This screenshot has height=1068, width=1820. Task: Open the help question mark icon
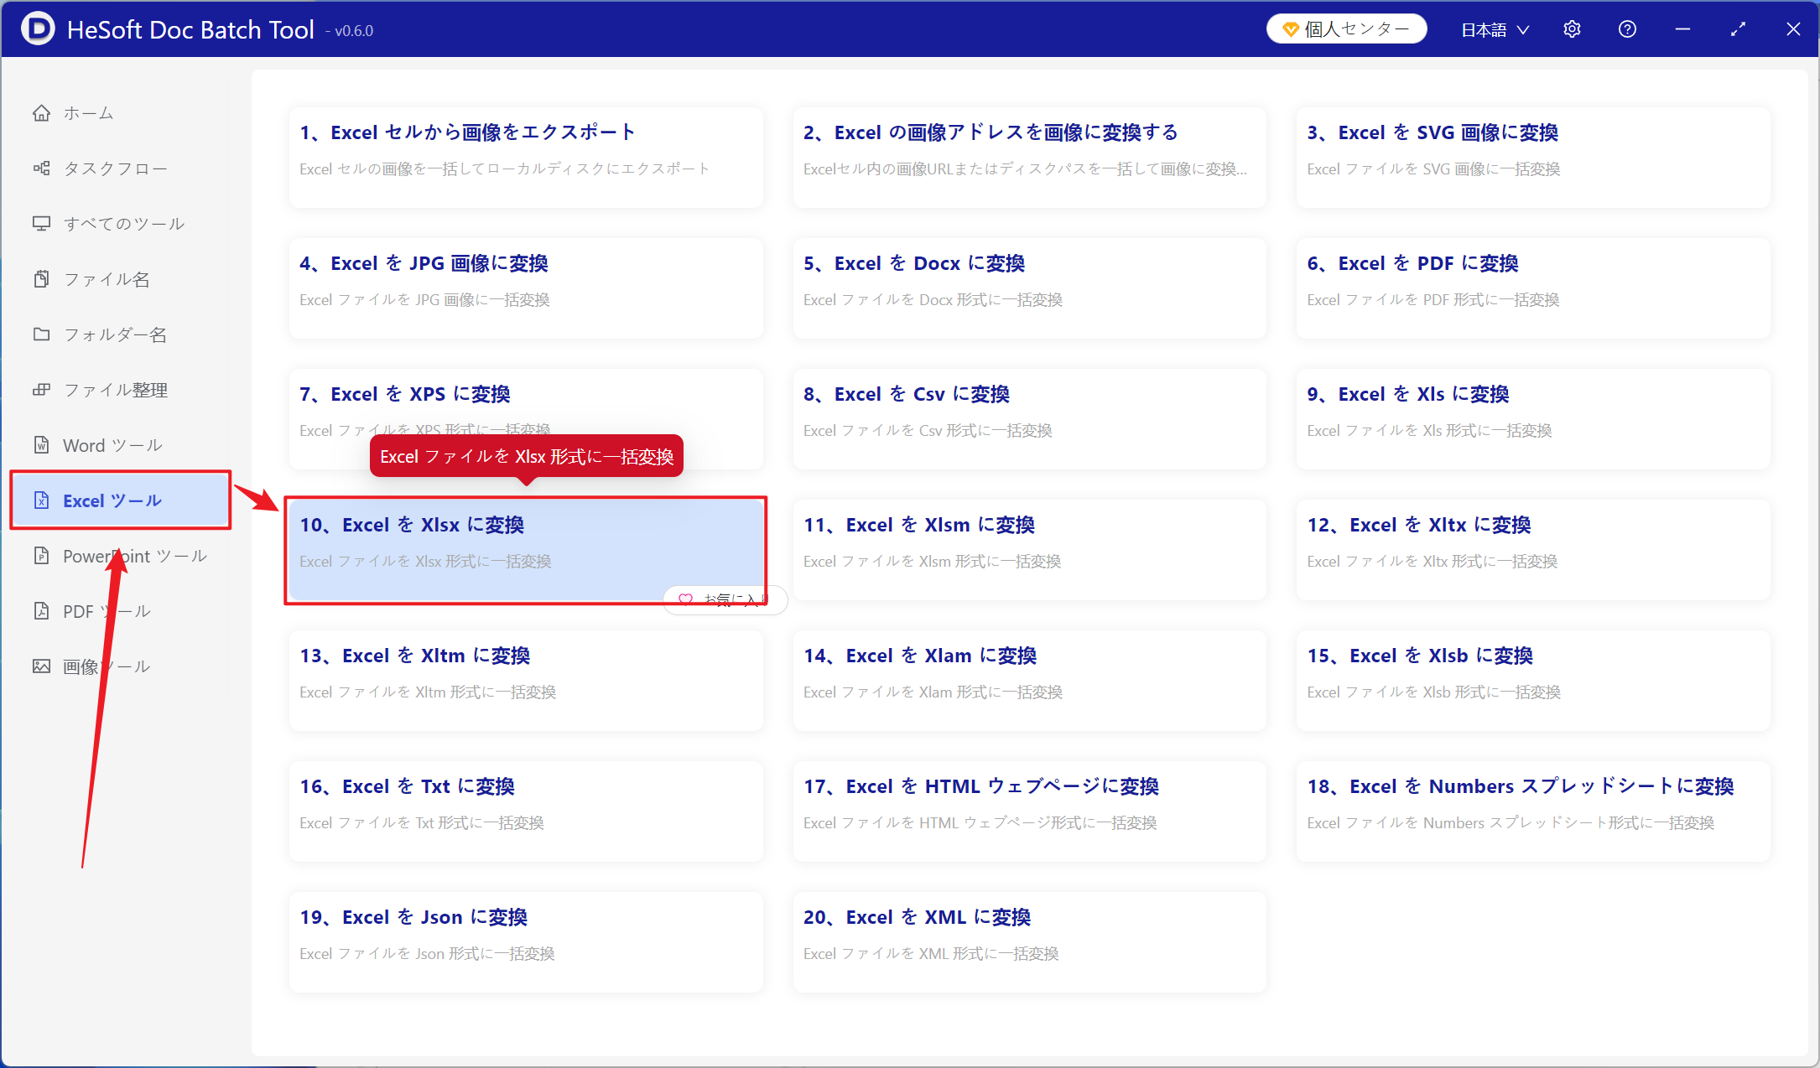click(1627, 29)
